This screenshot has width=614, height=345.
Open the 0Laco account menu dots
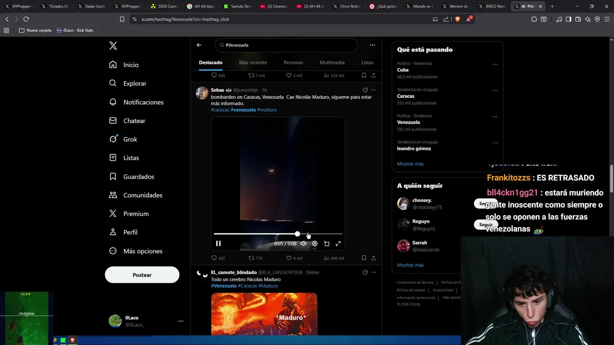click(180, 321)
